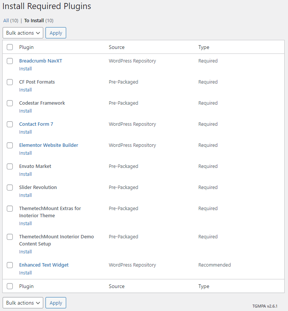The image size is (288, 311).
Task: Open the top Bulk actions dropdown
Action: 23,33
